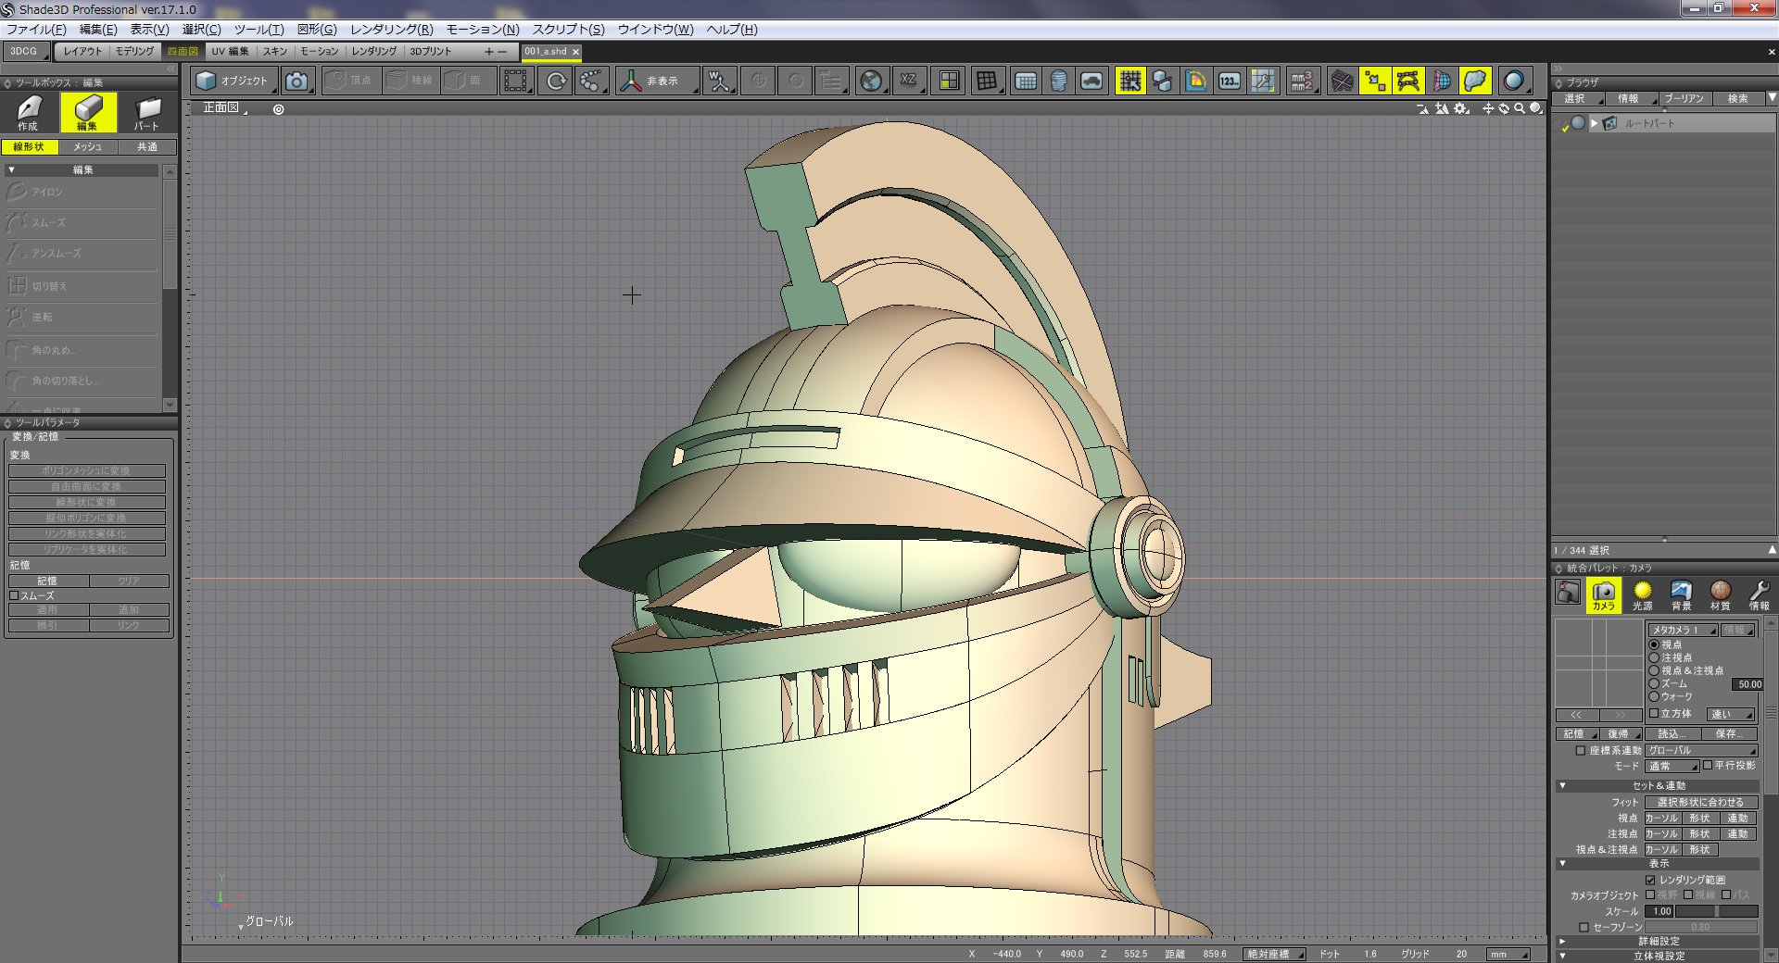Viewport: 1779px width, 963px height.
Task: Toggle the yellow snap-to-grid icon
Action: (1129, 81)
